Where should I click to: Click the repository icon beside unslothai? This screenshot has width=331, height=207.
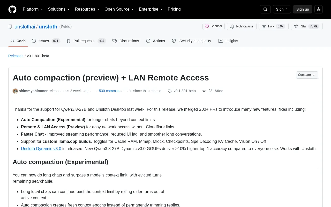pyautogui.click(x=10, y=27)
